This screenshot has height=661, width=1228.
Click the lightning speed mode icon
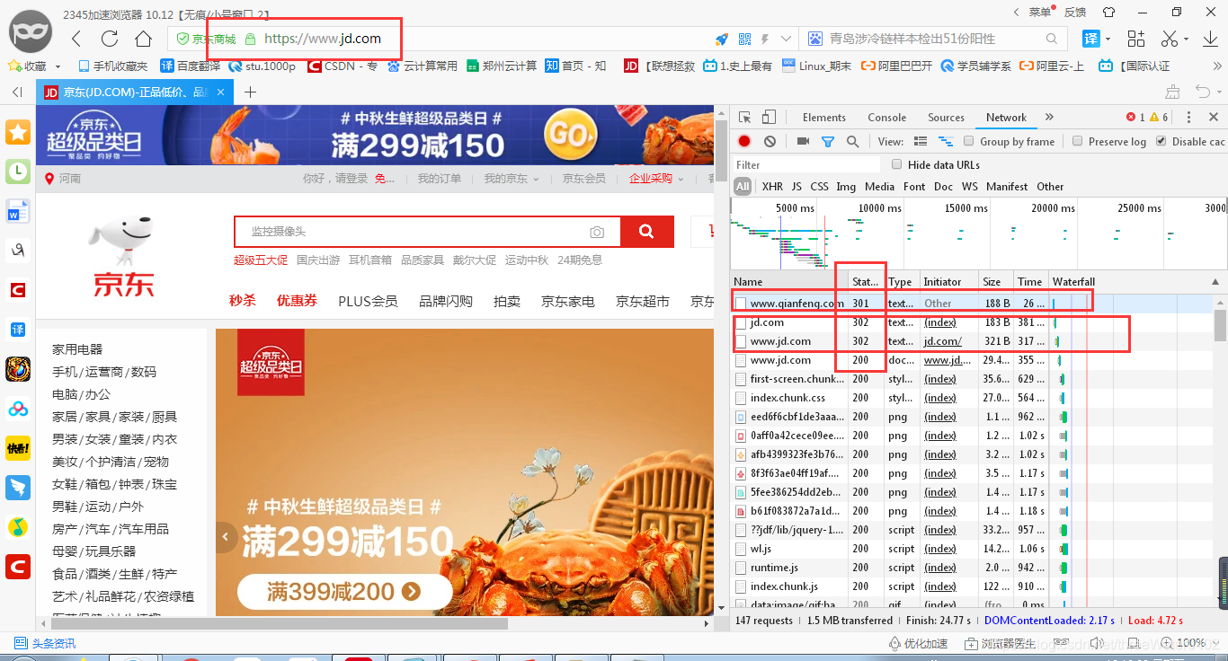point(766,39)
